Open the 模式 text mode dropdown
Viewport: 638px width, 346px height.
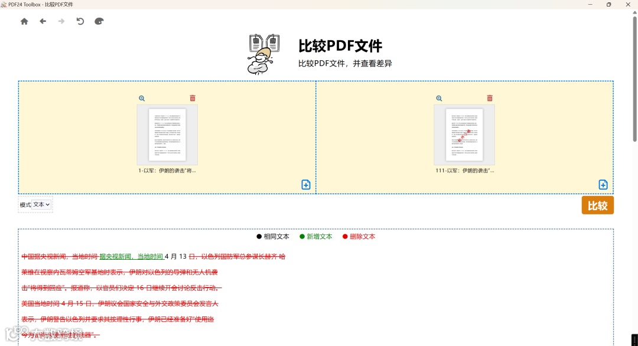click(x=41, y=204)
